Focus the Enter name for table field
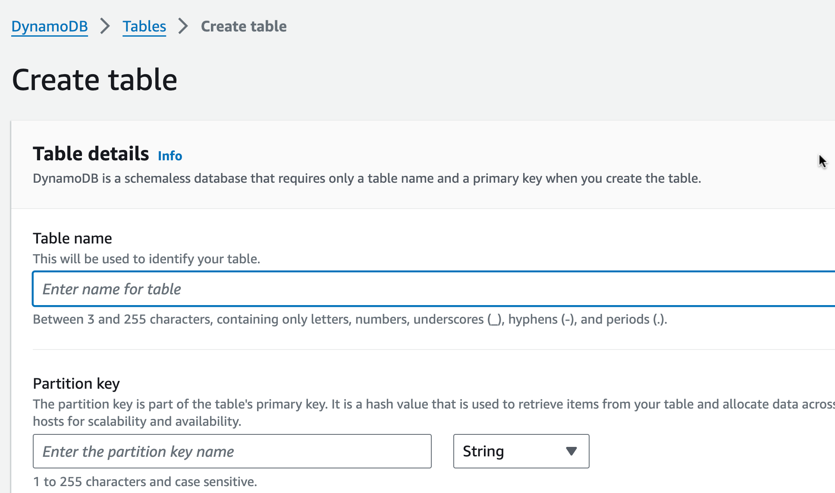The height and width of the screenshot is (493, 835). pyautogui.click(x=431, y=289)
